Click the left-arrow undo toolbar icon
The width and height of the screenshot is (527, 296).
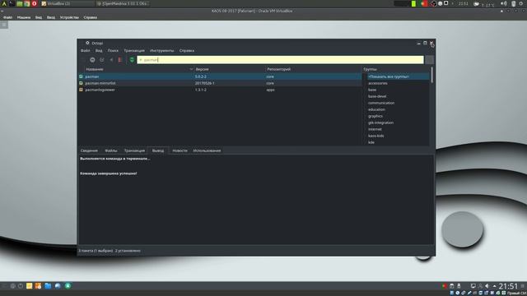coord(112,60)
